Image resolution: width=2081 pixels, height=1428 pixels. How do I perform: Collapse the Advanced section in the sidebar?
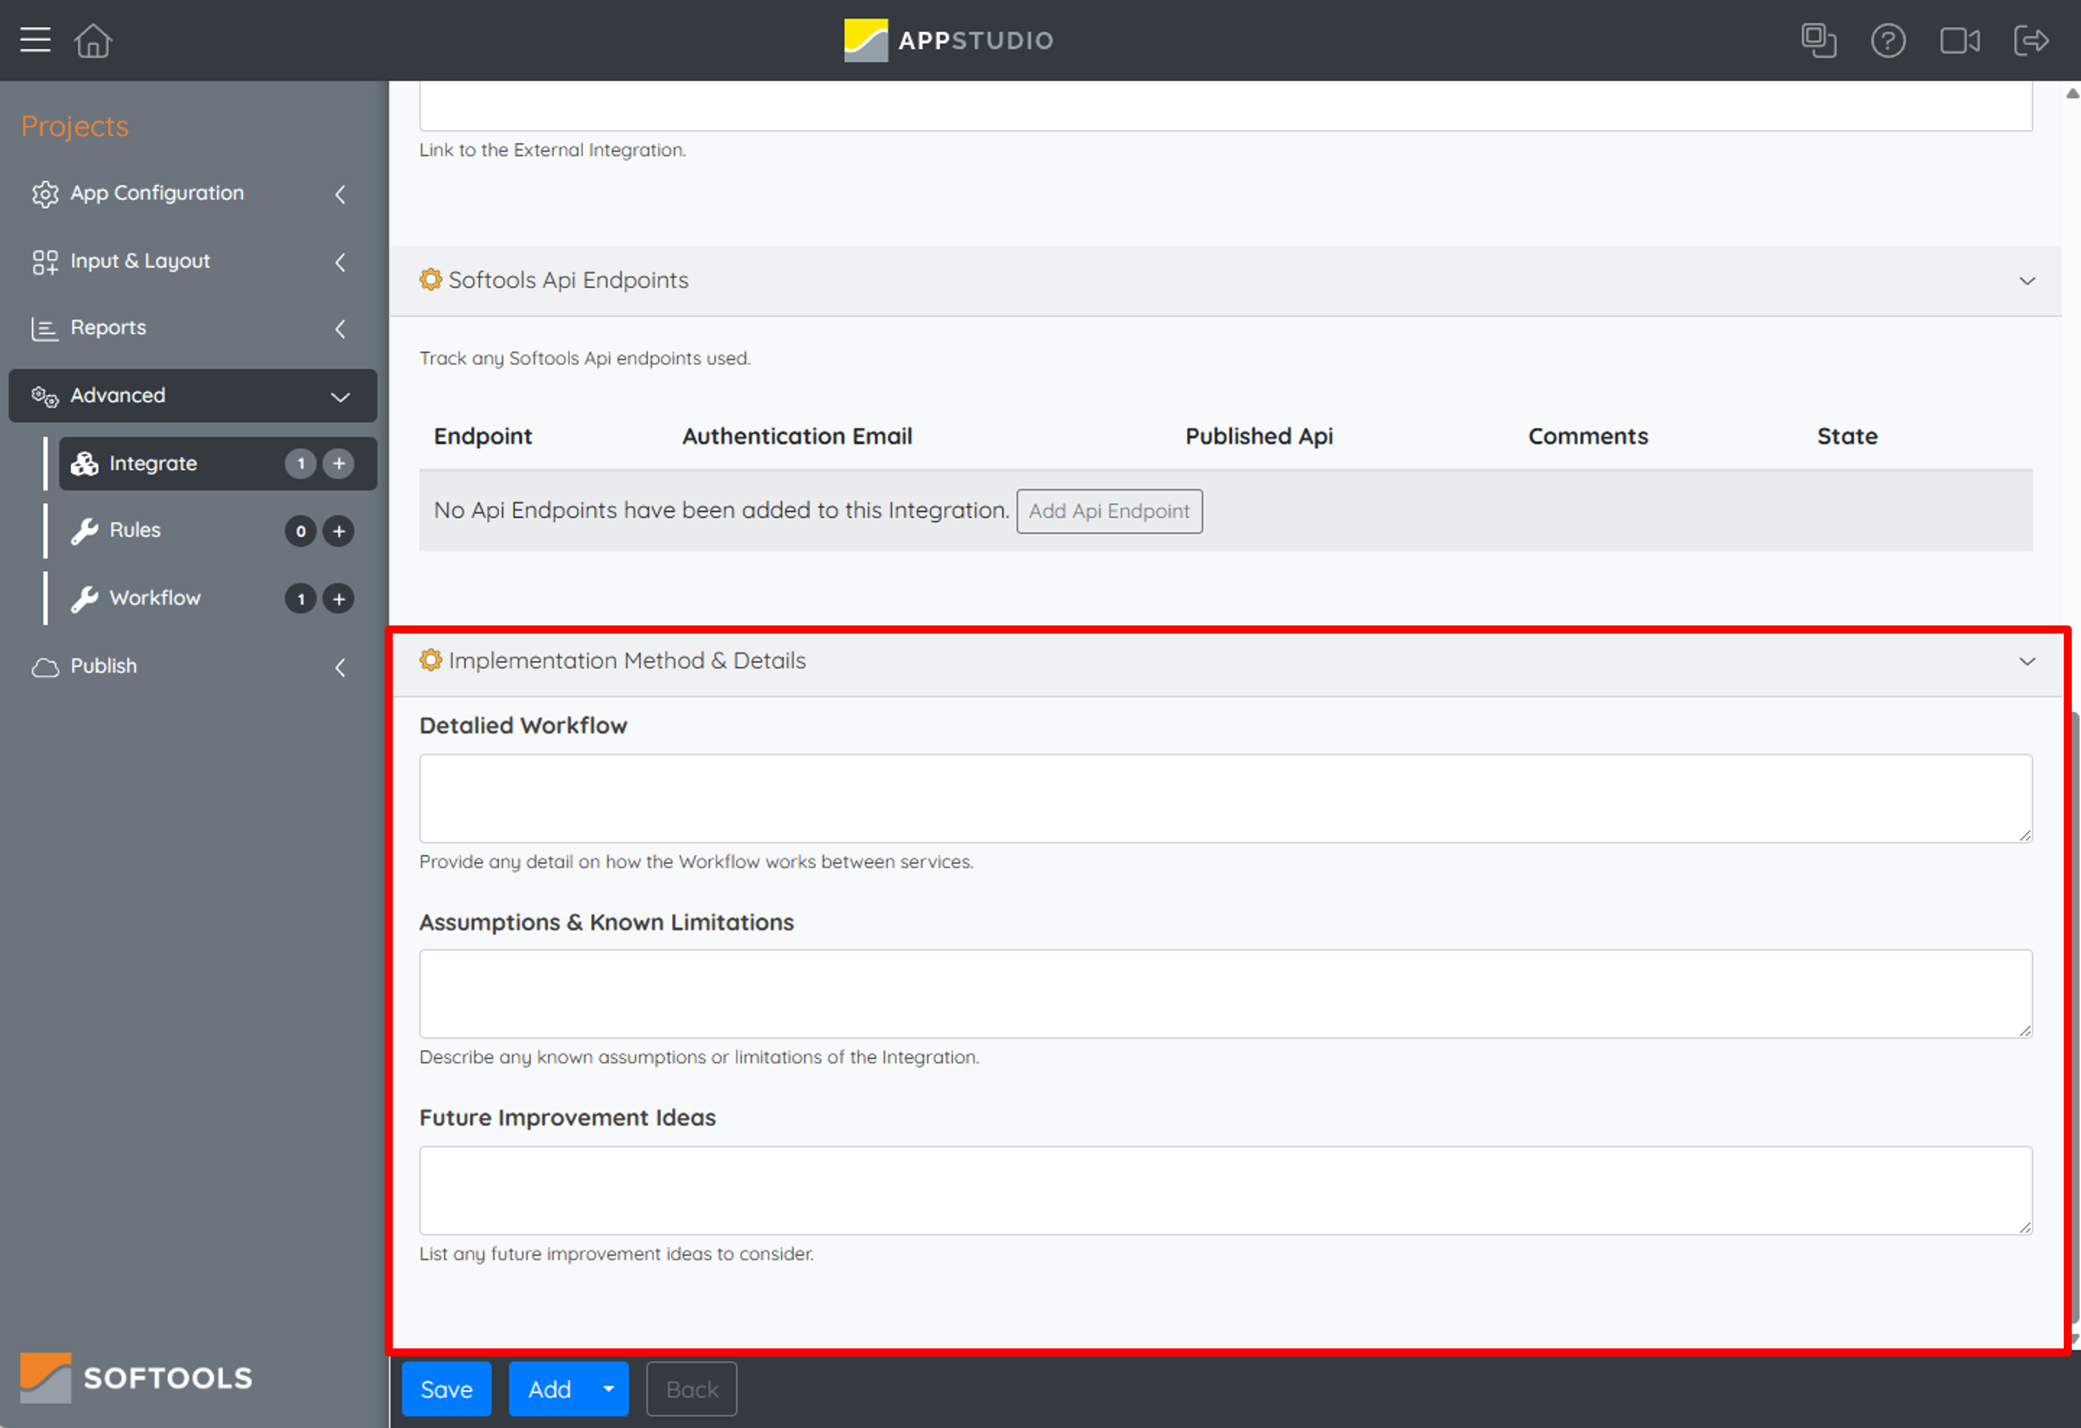[x=339, y=395]
